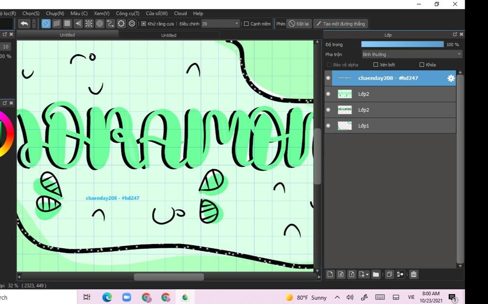This screenshot has width=488, height=304.
Task: Click the undo arrow button in the toolbar
Action: (x=24, y=24)
